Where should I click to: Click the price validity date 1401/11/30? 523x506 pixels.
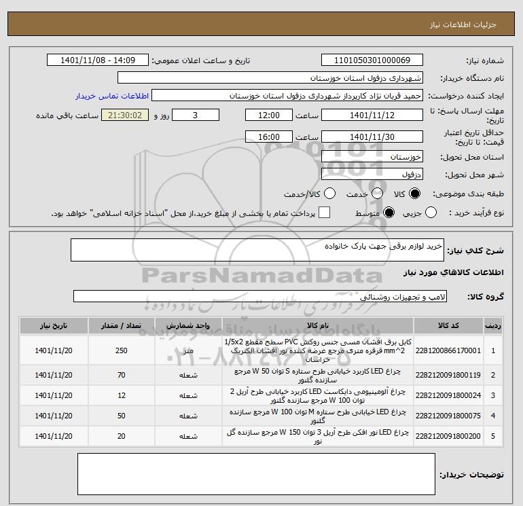click(372, 137)
